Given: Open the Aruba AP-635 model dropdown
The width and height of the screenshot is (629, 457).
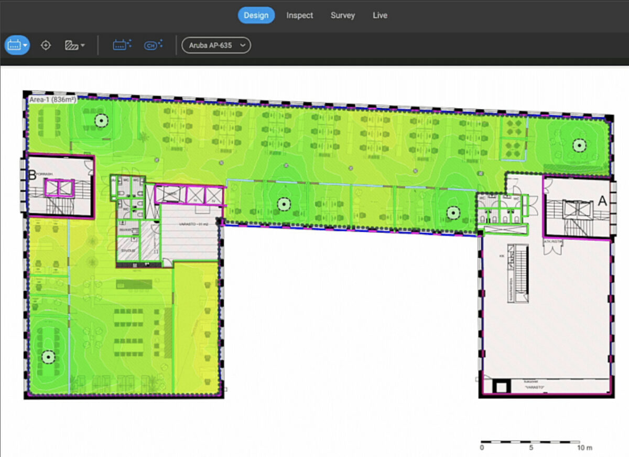Looking at the screenshot, I should click(x=216, y=46).
